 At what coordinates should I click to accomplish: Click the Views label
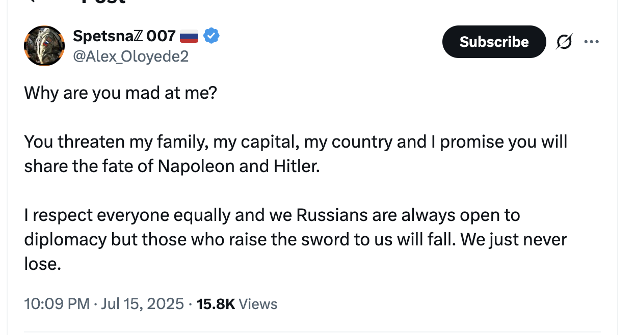[x=258, y=304]
